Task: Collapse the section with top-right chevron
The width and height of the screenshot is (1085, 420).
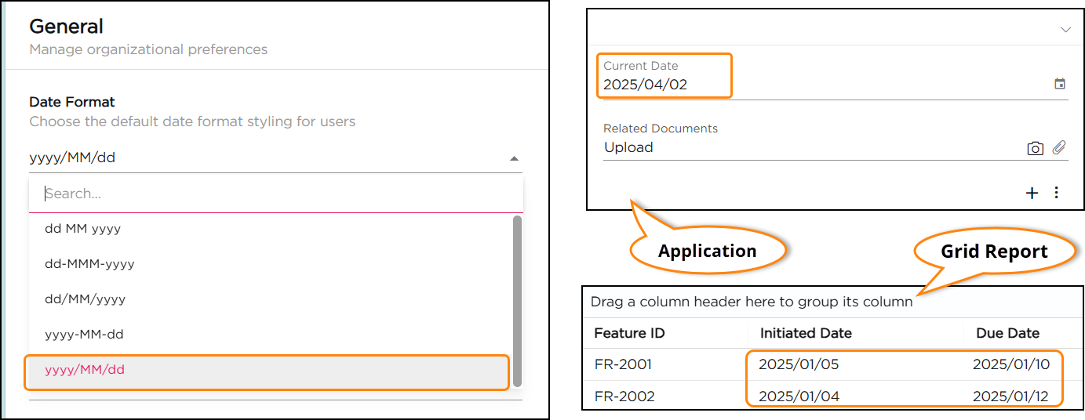Action: 1065,30
